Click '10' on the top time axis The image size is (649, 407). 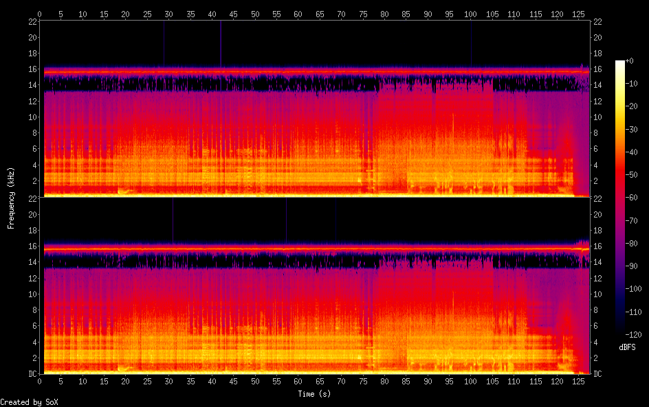coord(82,14)
